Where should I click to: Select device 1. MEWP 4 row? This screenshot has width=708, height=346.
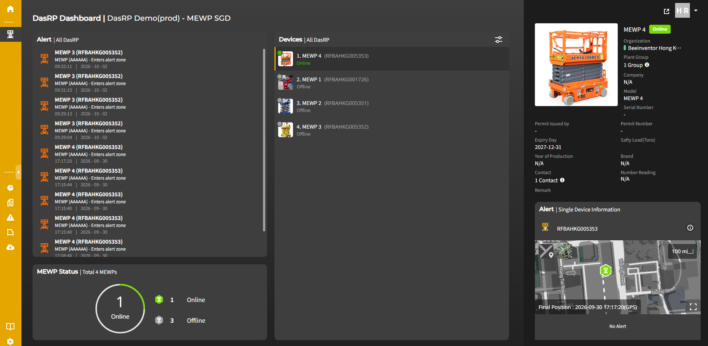coord(392,59)
